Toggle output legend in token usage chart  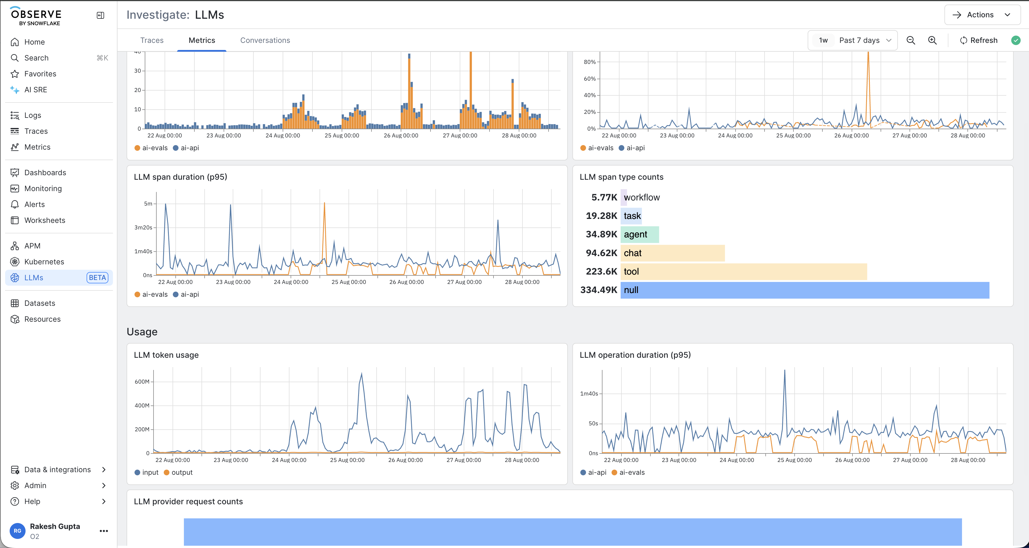tap(178, 472)
